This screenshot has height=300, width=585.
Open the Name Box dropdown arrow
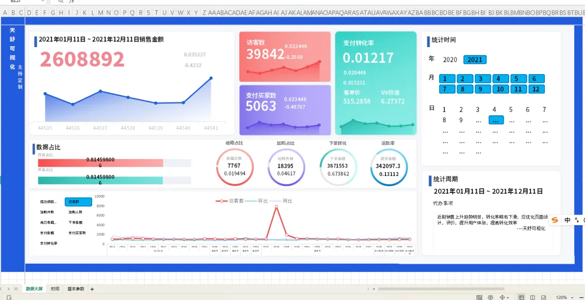point(43,2)
